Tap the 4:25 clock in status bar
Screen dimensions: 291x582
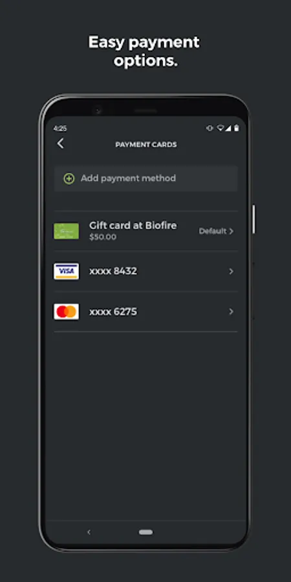(x=59, y=129)
